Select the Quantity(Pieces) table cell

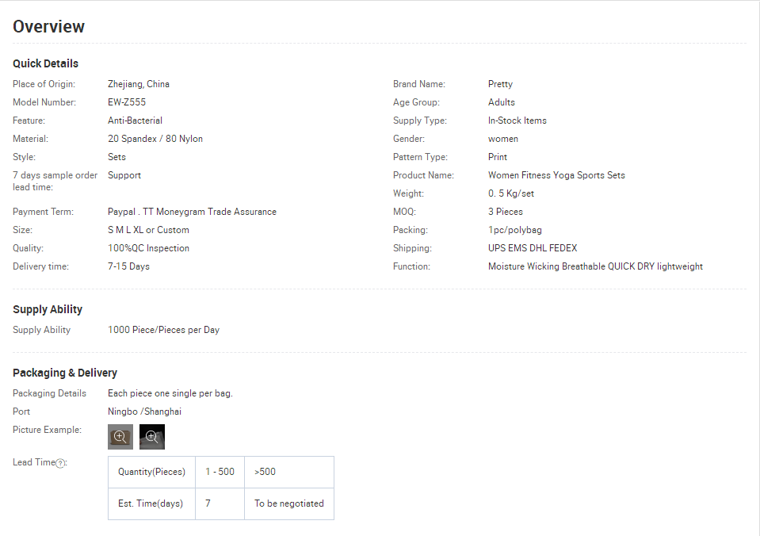(151, 472)
